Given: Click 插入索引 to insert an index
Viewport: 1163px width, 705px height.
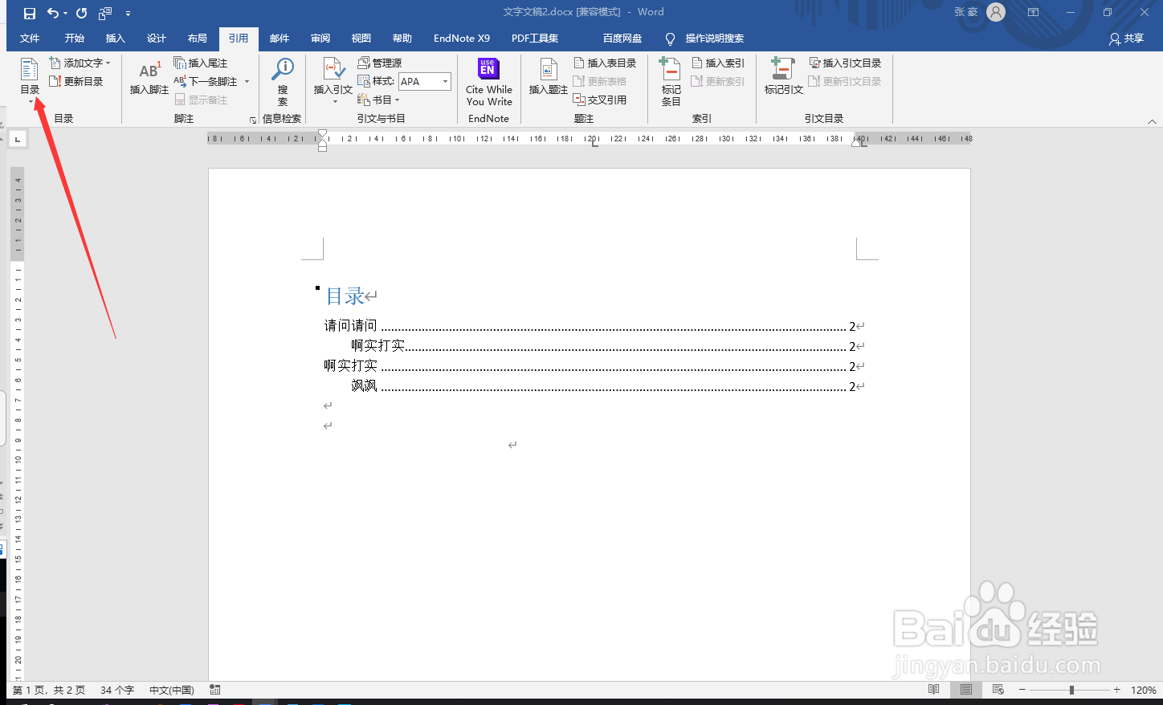Looking at the screenshot, I should coord(718,63).
